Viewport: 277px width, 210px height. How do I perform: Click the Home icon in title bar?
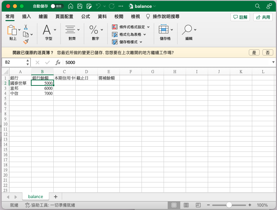70,6
